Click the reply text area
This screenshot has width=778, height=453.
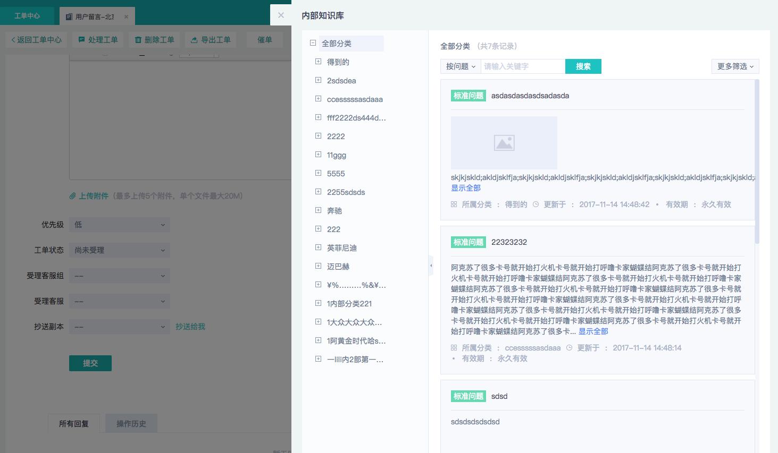click(x=180, y=119)
